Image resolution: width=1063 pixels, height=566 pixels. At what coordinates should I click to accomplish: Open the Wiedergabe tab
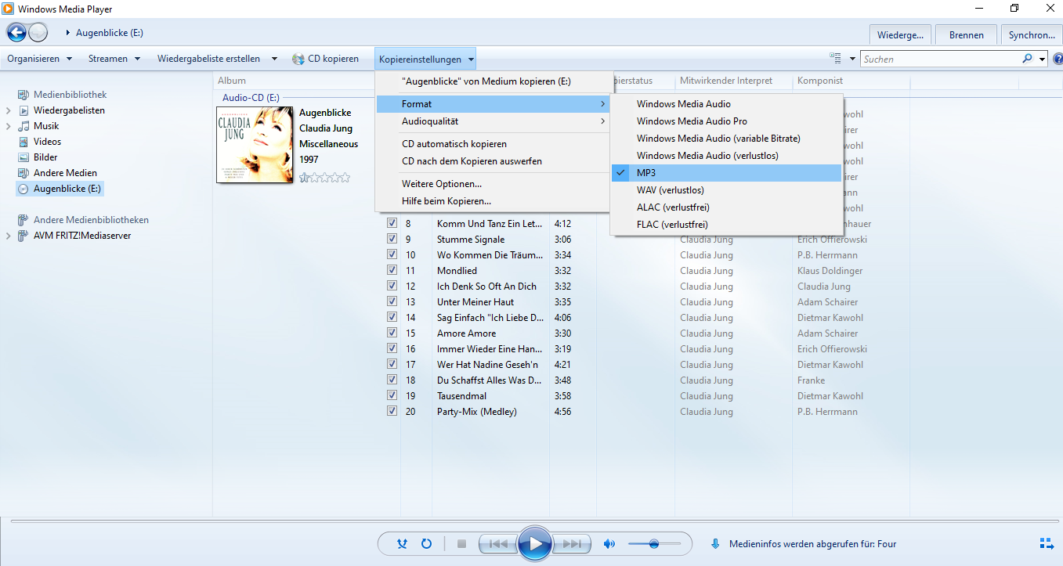901,35
